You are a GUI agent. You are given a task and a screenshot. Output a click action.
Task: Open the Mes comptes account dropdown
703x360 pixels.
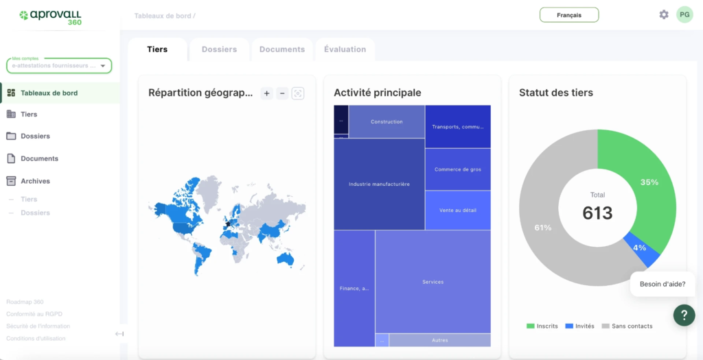coord(59,65)
